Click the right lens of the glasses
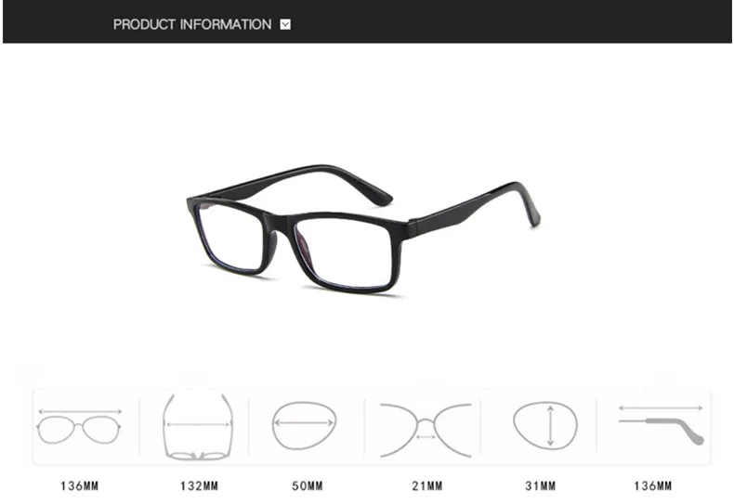Image resolution: width=734 pixels, height=504 pixels. [x=343, y=253]
